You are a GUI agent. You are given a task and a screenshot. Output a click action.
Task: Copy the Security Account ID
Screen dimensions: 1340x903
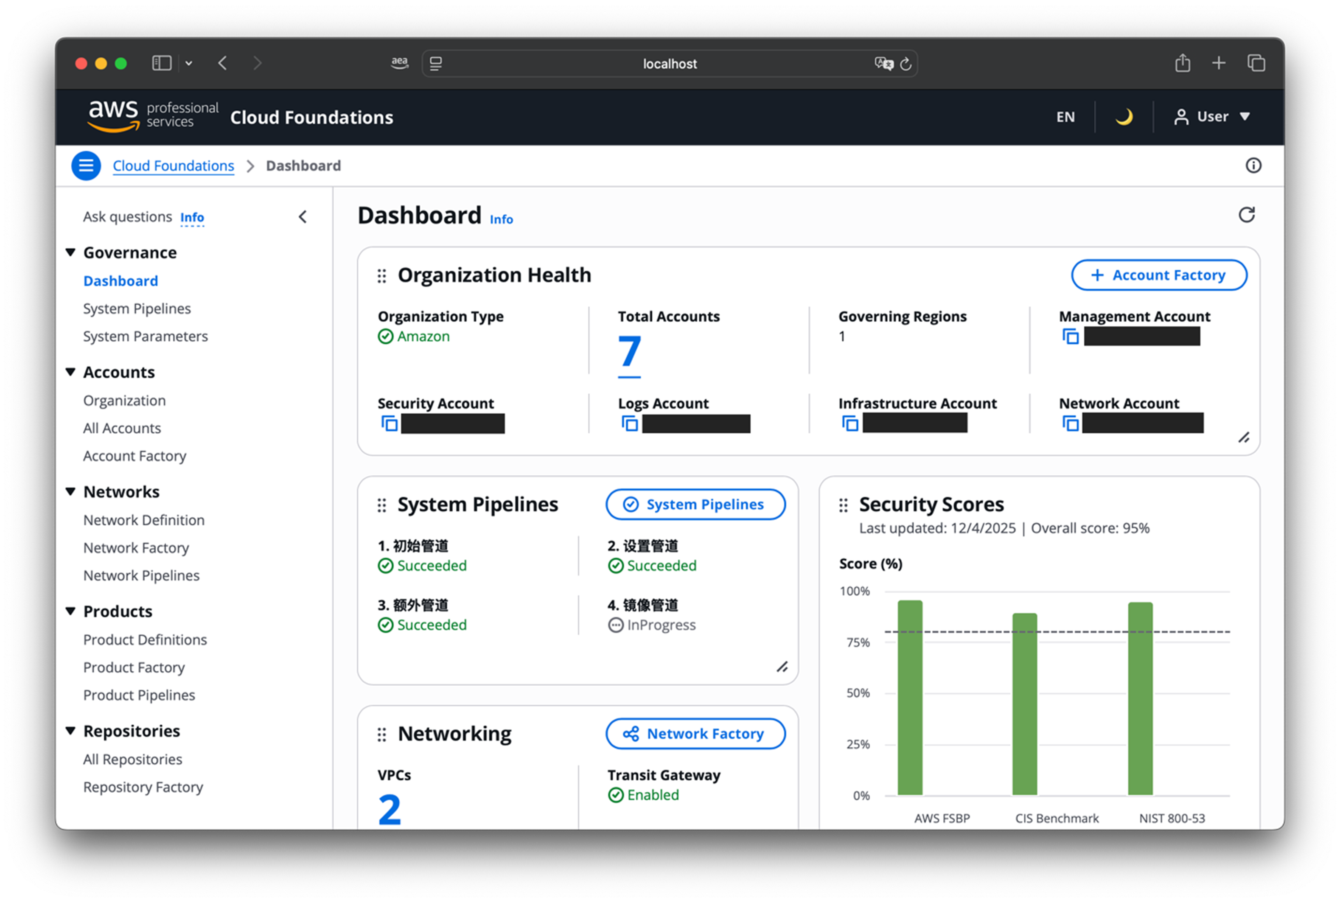coord(389,424)
